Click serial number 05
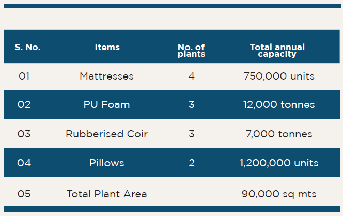This screenshot has width=343, height=216. [24, 194]
